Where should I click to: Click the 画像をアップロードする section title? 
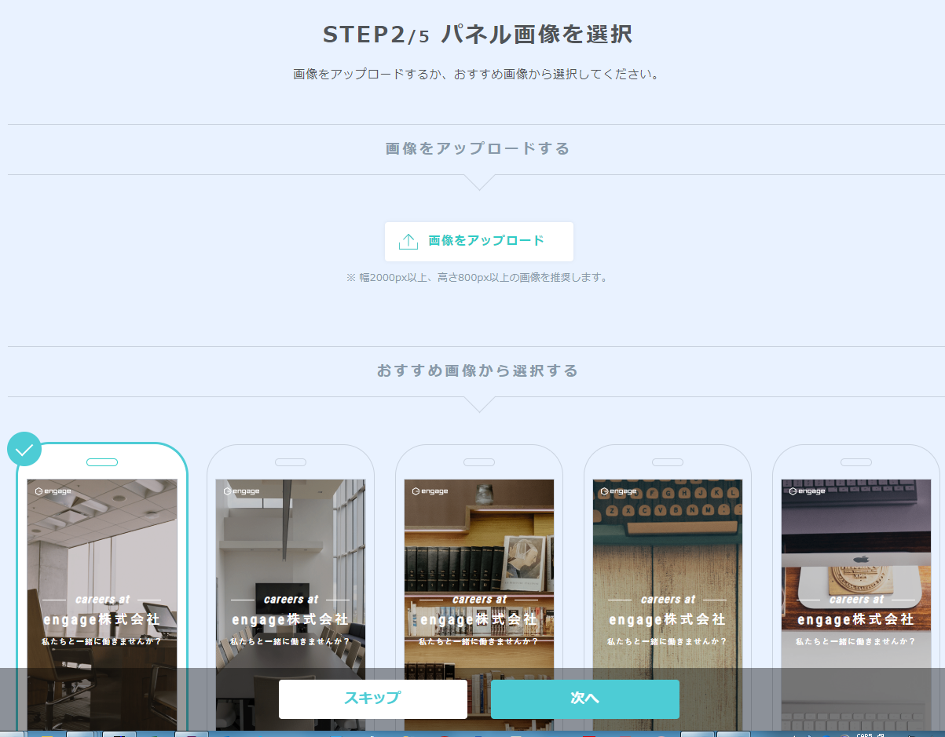(x=478, y=148)
